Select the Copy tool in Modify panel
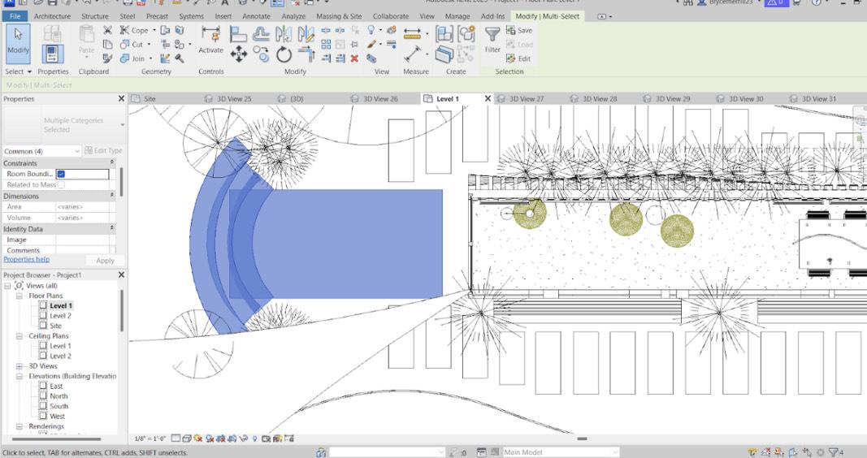 (261, 54)
